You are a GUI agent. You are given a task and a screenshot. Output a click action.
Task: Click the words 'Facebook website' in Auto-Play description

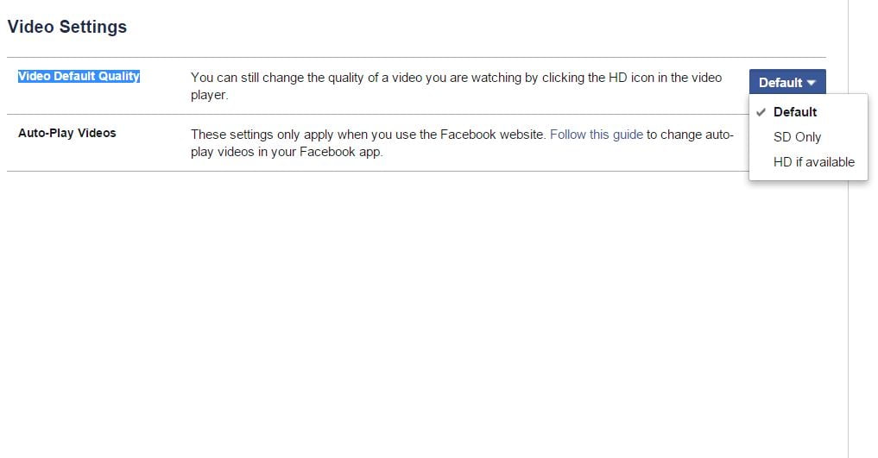coord(492,135)
